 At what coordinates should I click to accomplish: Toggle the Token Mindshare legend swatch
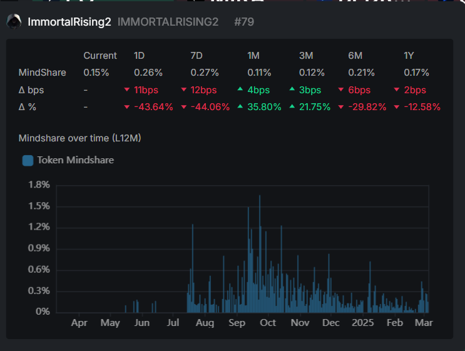(28, 160)
